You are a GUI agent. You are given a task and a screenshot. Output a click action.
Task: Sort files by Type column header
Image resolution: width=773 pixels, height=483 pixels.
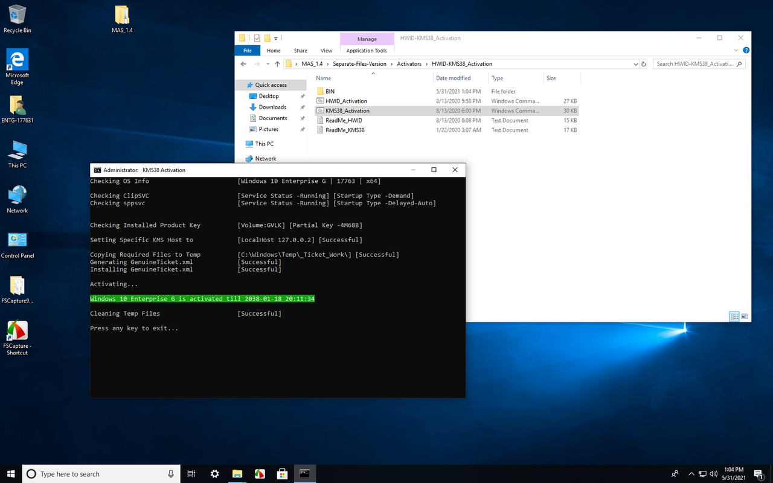(x=516, y=78)
